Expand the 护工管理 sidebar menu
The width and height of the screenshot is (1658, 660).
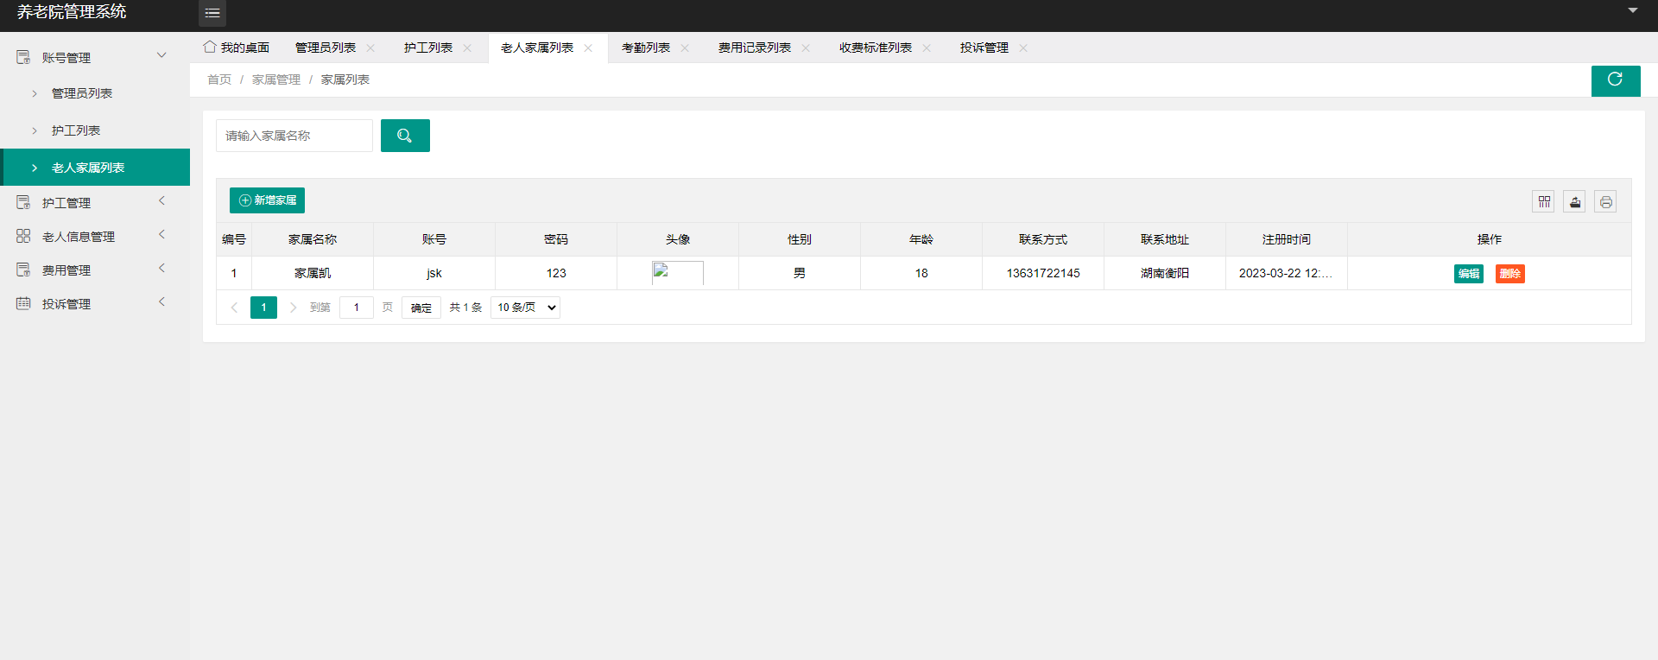95,202
